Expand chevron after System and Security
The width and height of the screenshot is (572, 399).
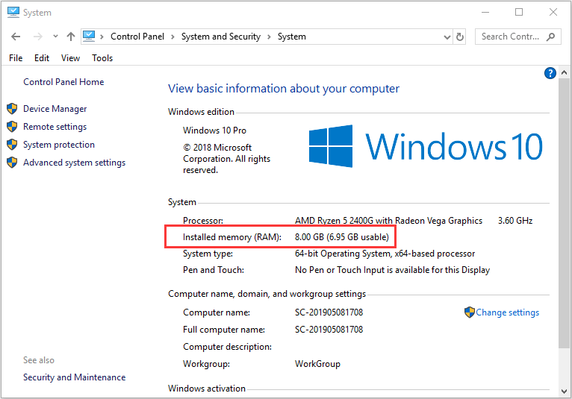(x=270, y=37)
